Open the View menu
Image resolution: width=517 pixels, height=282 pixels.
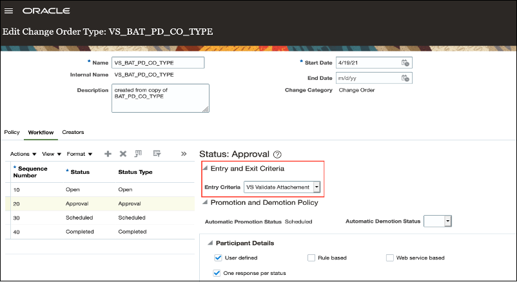(x=52, y=154)
